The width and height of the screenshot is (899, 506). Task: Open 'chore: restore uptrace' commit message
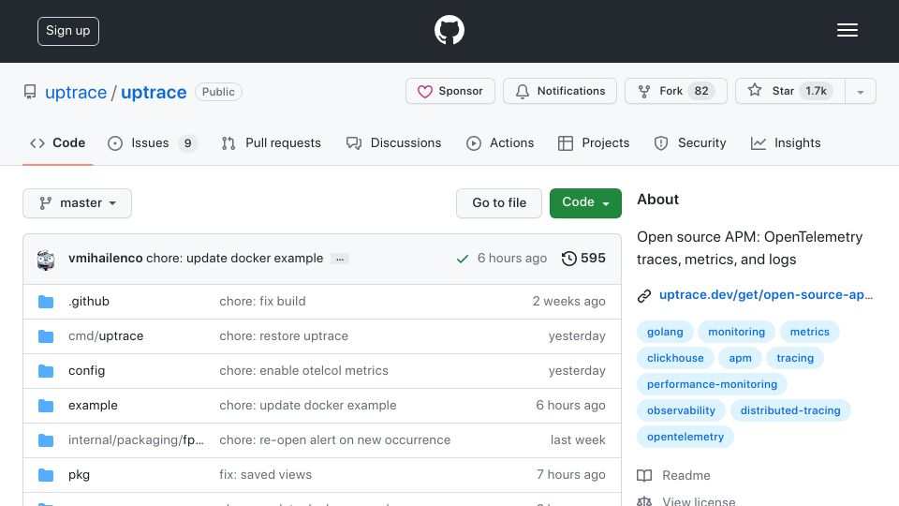pos(284,336)
